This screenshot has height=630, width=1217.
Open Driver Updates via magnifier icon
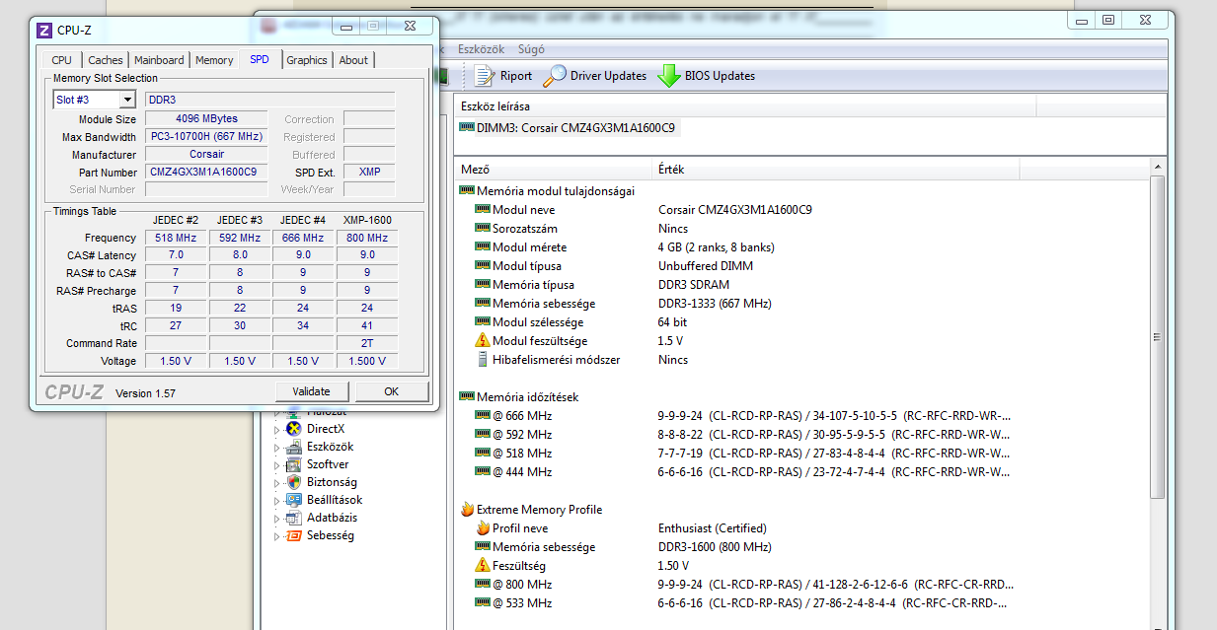tap(555, 76)
